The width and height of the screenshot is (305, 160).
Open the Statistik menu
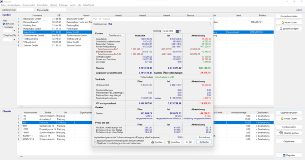[x=53, y=5]
